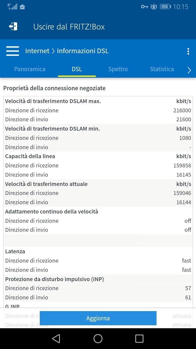196x349 pixels.
Task: Tap the Capacità della linea header row
Action: (x=98, y=156)
